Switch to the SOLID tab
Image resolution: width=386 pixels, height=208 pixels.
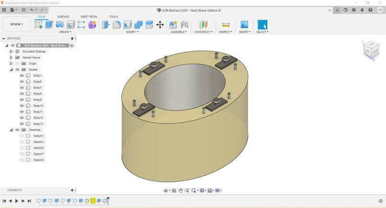point(41,16)
